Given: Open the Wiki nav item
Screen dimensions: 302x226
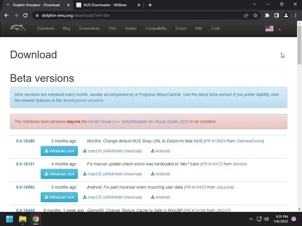Looking at the screenshot, I should click(x=198, y=29).
